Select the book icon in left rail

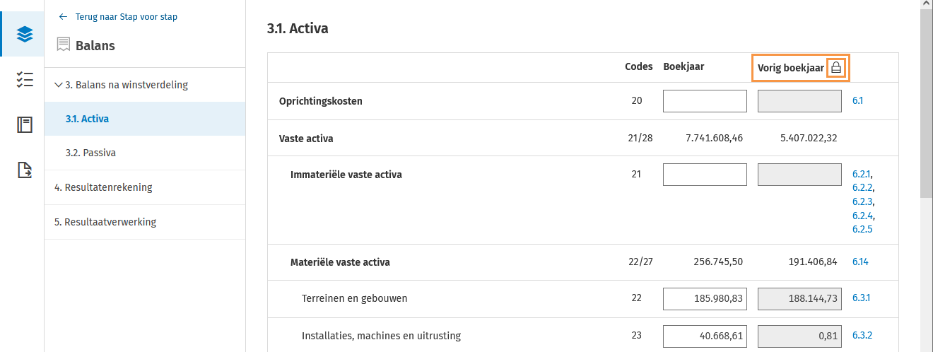25,125
